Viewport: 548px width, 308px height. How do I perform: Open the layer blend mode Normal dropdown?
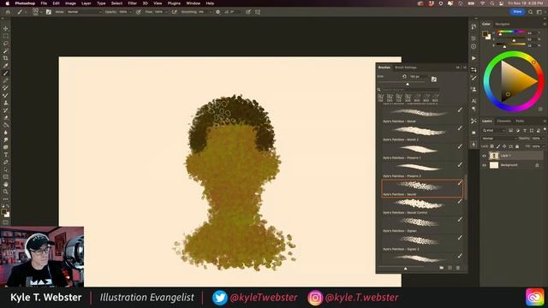(498, 139)
